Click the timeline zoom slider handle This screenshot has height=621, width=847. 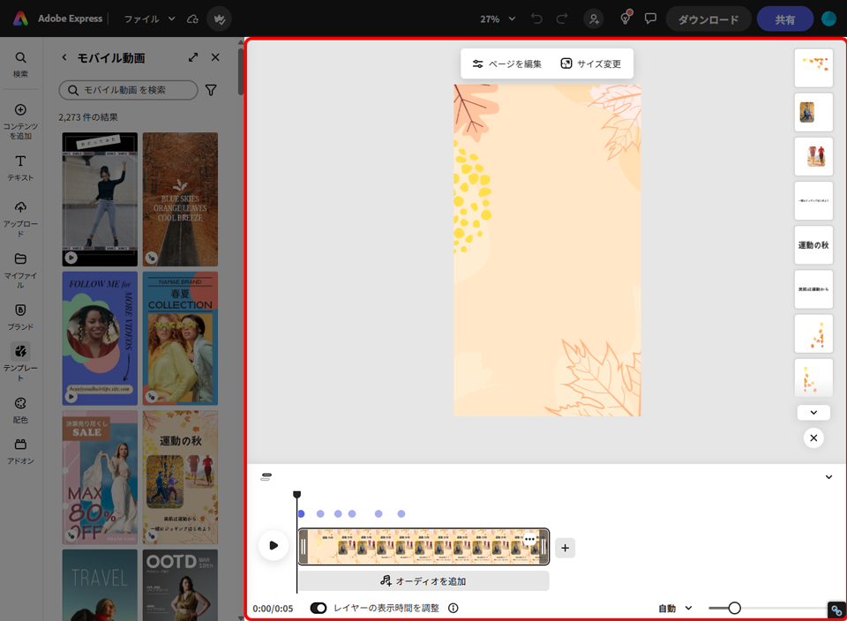pyautogui.click(x=734, y=608)
